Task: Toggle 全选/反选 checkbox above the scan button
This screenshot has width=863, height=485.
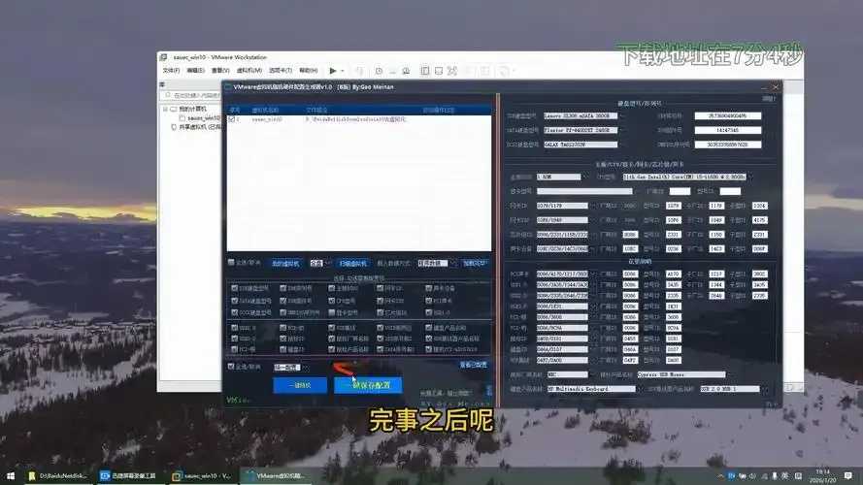Action: coord(231,262)
